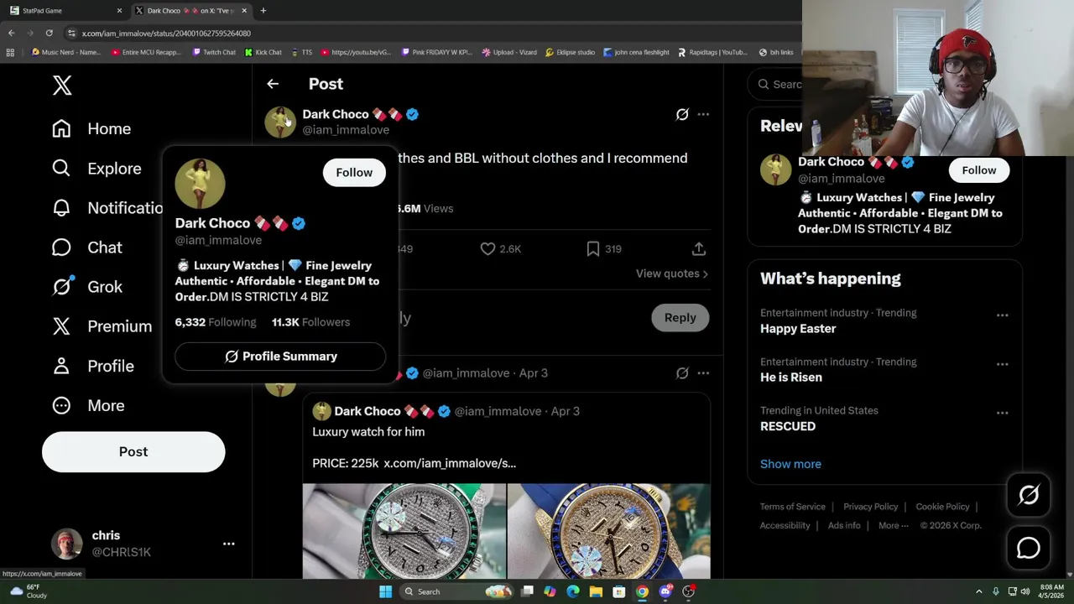This screenshot has width=1074, height=604.
Task: Open a new browser tab
Action: click(x=263, y=11)
